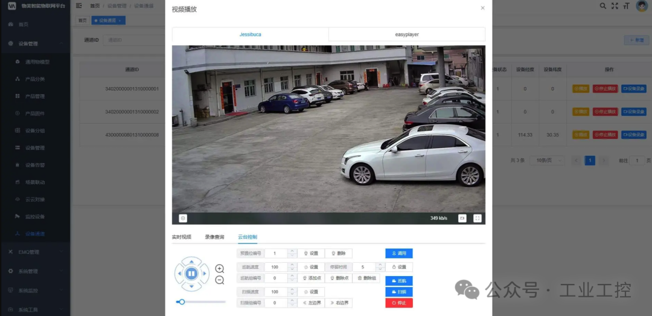Click 设备录象 in row 43000000801310000008
The image size is (652, 316).
[x=634, y=135]
